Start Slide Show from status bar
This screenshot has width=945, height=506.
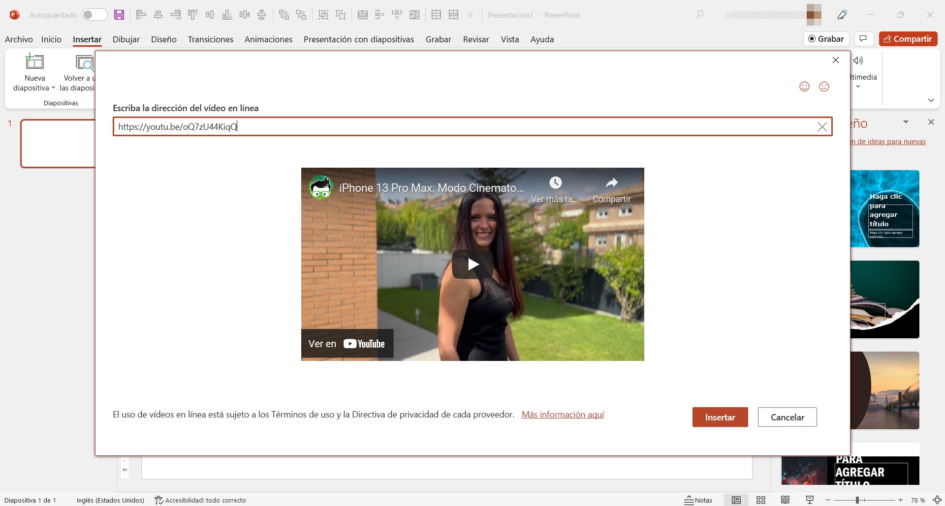[x=810, y=500]
